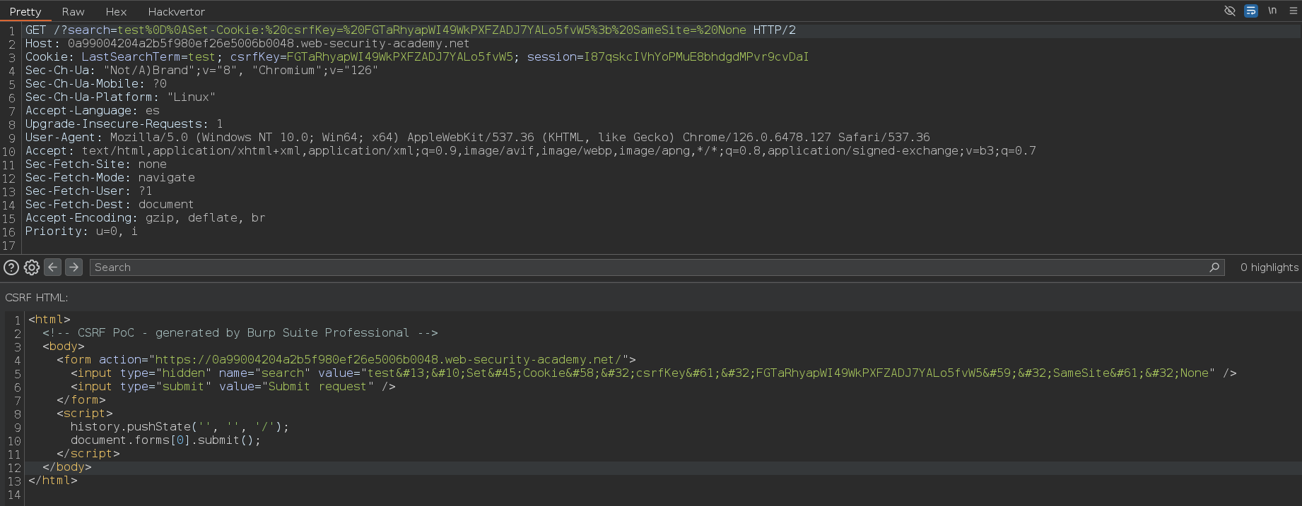Toggle line wrapping icon
This screenshot has width=1302, height=506.
pyautogui.click(x=1251, y=11)
